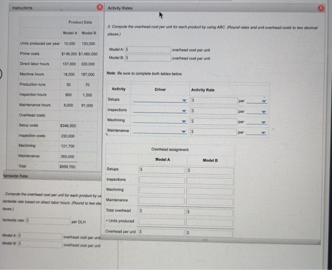This screenshot has width=332, height=270.
Task: Select the Setups Model B assignment field
Action: [x=210, y=171]
